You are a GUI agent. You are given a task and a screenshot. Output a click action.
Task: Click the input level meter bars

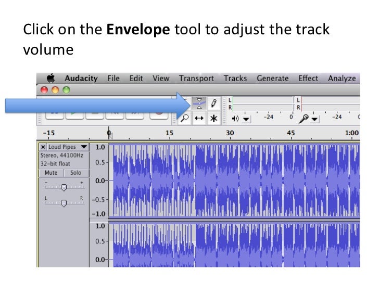click(x=330, y=104)
